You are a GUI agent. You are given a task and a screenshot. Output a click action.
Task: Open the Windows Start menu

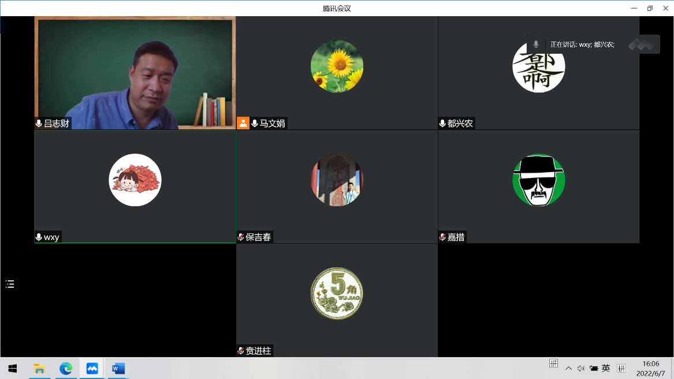pos(13,369)
